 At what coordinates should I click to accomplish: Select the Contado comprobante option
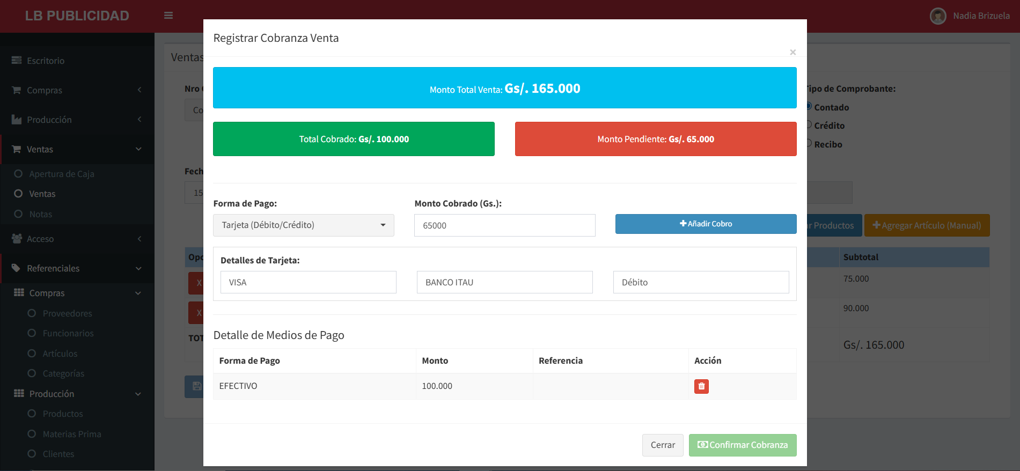809,106
